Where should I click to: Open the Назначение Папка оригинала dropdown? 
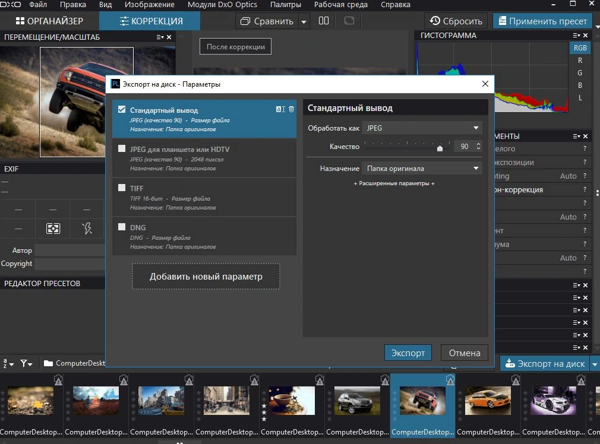pos(422,168)
